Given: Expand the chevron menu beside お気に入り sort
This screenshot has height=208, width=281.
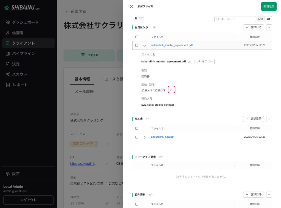Looking at the screenshot, I should click(x=269, y=27).
